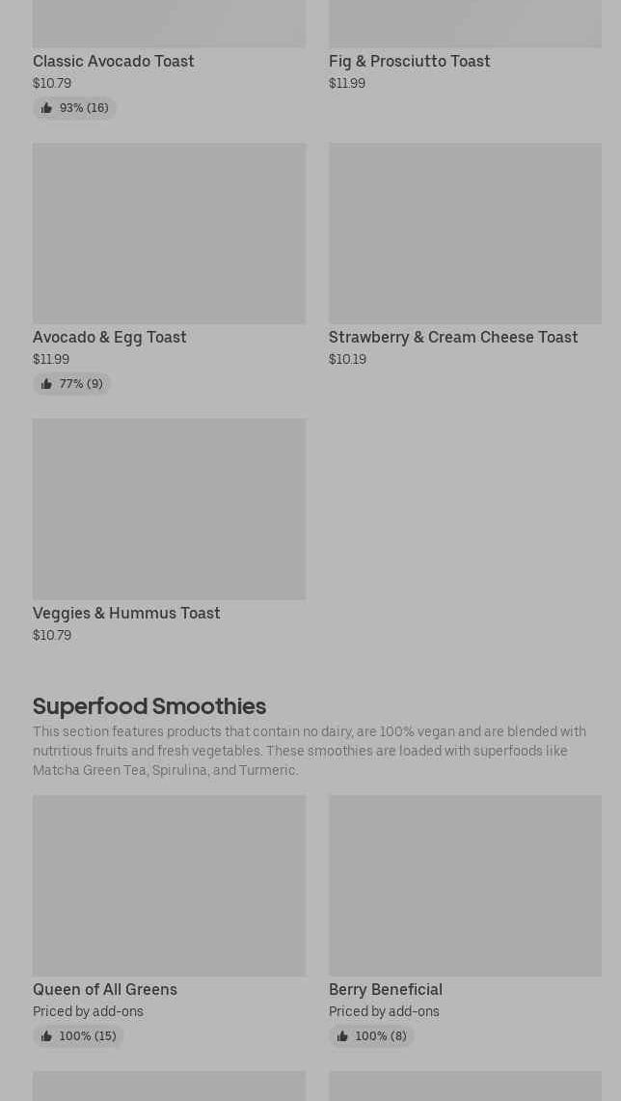Open the Berry Beneficial smoothie photo
Image resolution: width=621 pixels, height=1101 pixels.
[x=465, y=885]
